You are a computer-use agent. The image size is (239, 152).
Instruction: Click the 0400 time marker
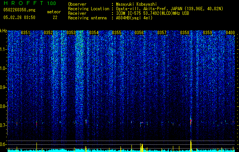pyautogui.click(x=230, y=33)
